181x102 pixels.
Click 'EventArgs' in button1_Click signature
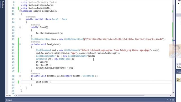(88, 76)
